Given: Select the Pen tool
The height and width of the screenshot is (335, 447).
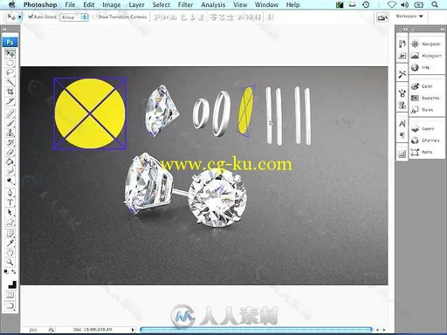Looking at the screenshot, I should click(x=10, y=193).
